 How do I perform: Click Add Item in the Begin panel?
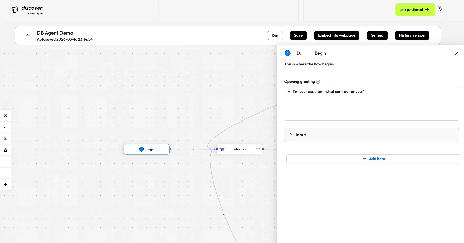pyautogui.click(x=374, y=159)
